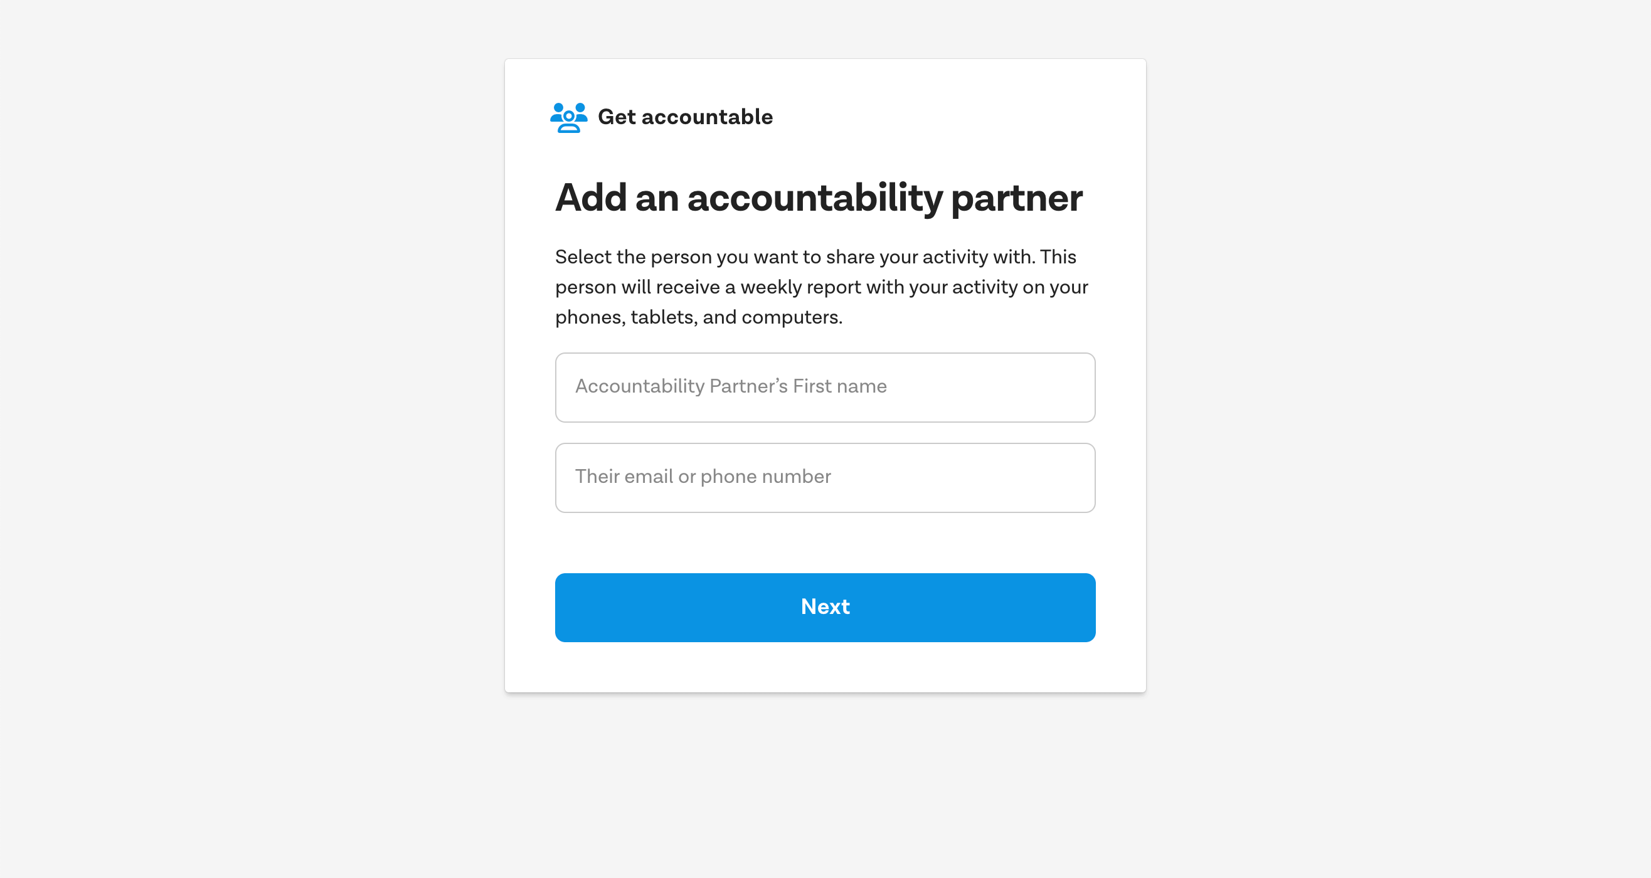Select the Their email or phone number field
This screenshot has width=1651, height=878.
click(824, 477)
